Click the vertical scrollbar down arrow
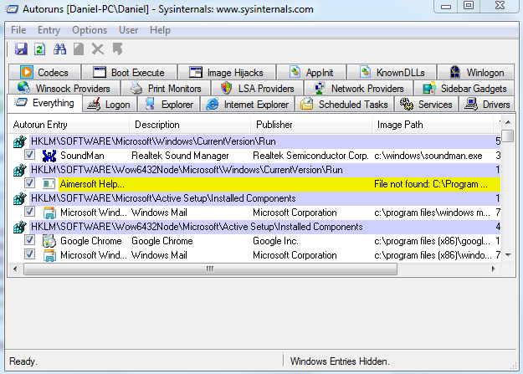Viewport: 523px width, 374px height. point(508,255)
